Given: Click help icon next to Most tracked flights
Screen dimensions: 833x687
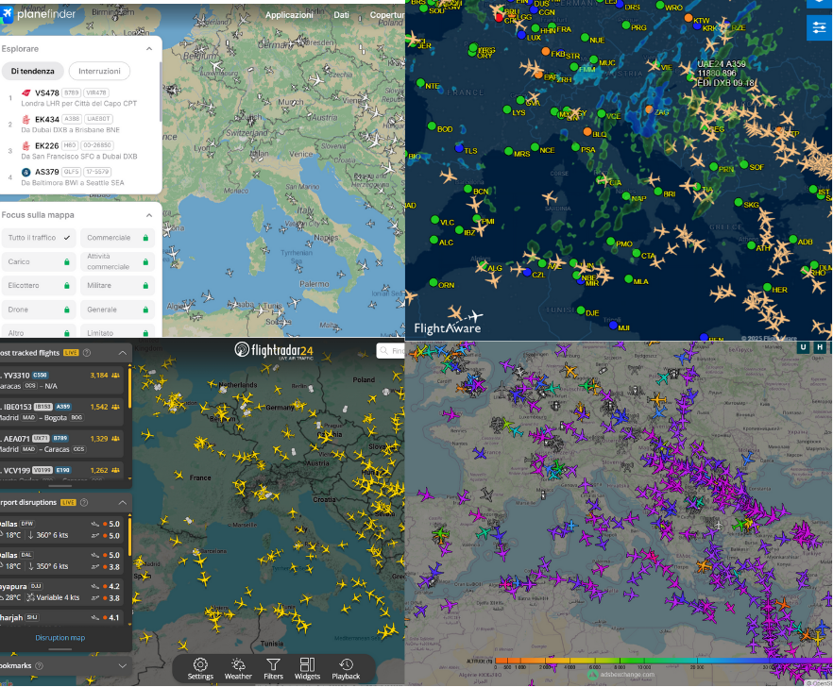Looking at the screenshot, I should 87,353.
